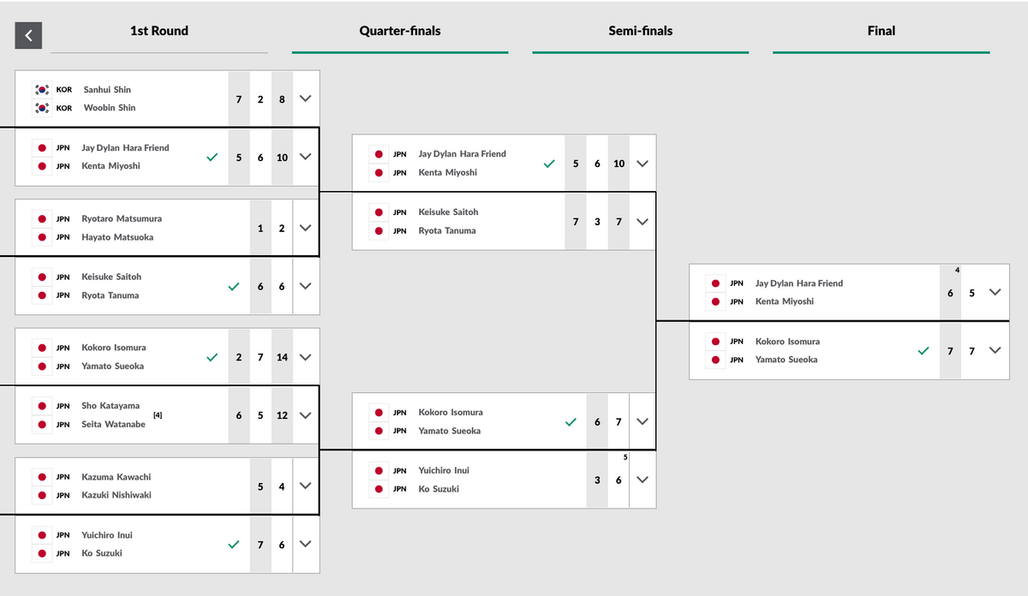Click Japan flag beside Keisuke Saitoh in quarter-finals
This screenshot has width=1028, height=596.
[379, 212]
